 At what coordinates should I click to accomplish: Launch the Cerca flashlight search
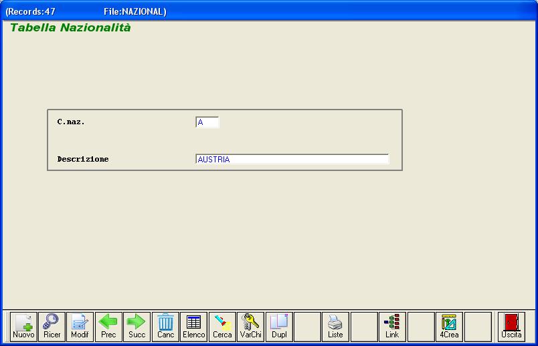click(222, 327)
